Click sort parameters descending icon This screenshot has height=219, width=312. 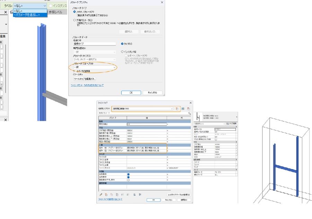click(x=139, y=194)
